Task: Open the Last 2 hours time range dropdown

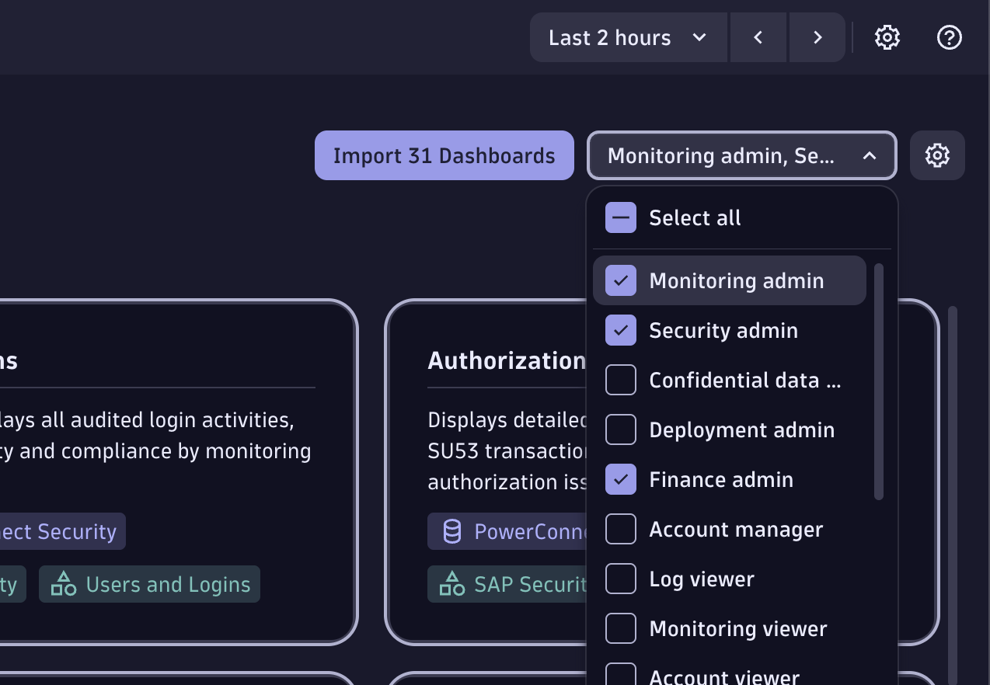Action: pos(628,37)
